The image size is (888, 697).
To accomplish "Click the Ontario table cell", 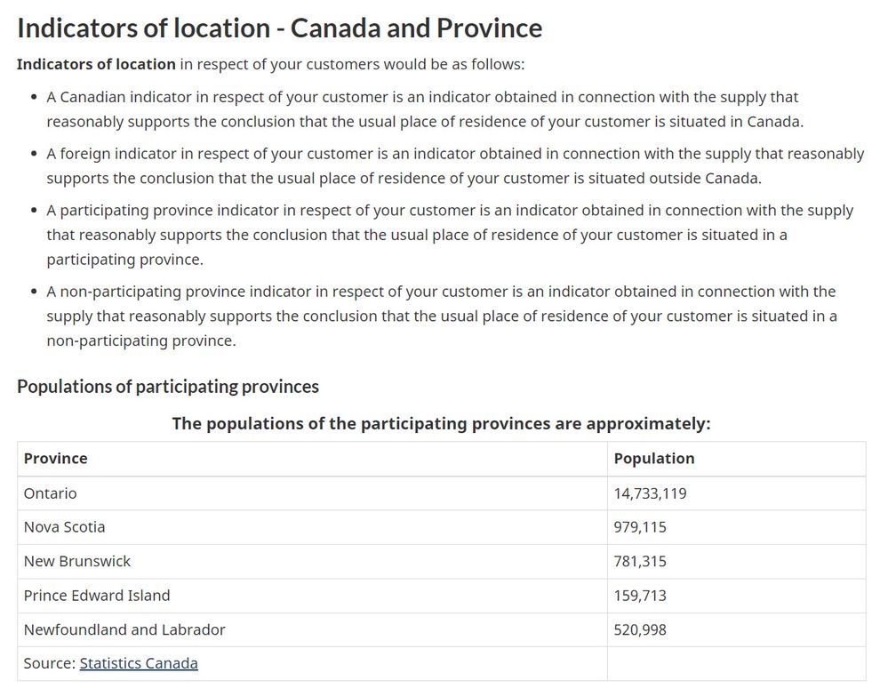I will click(x=51, y=493).
